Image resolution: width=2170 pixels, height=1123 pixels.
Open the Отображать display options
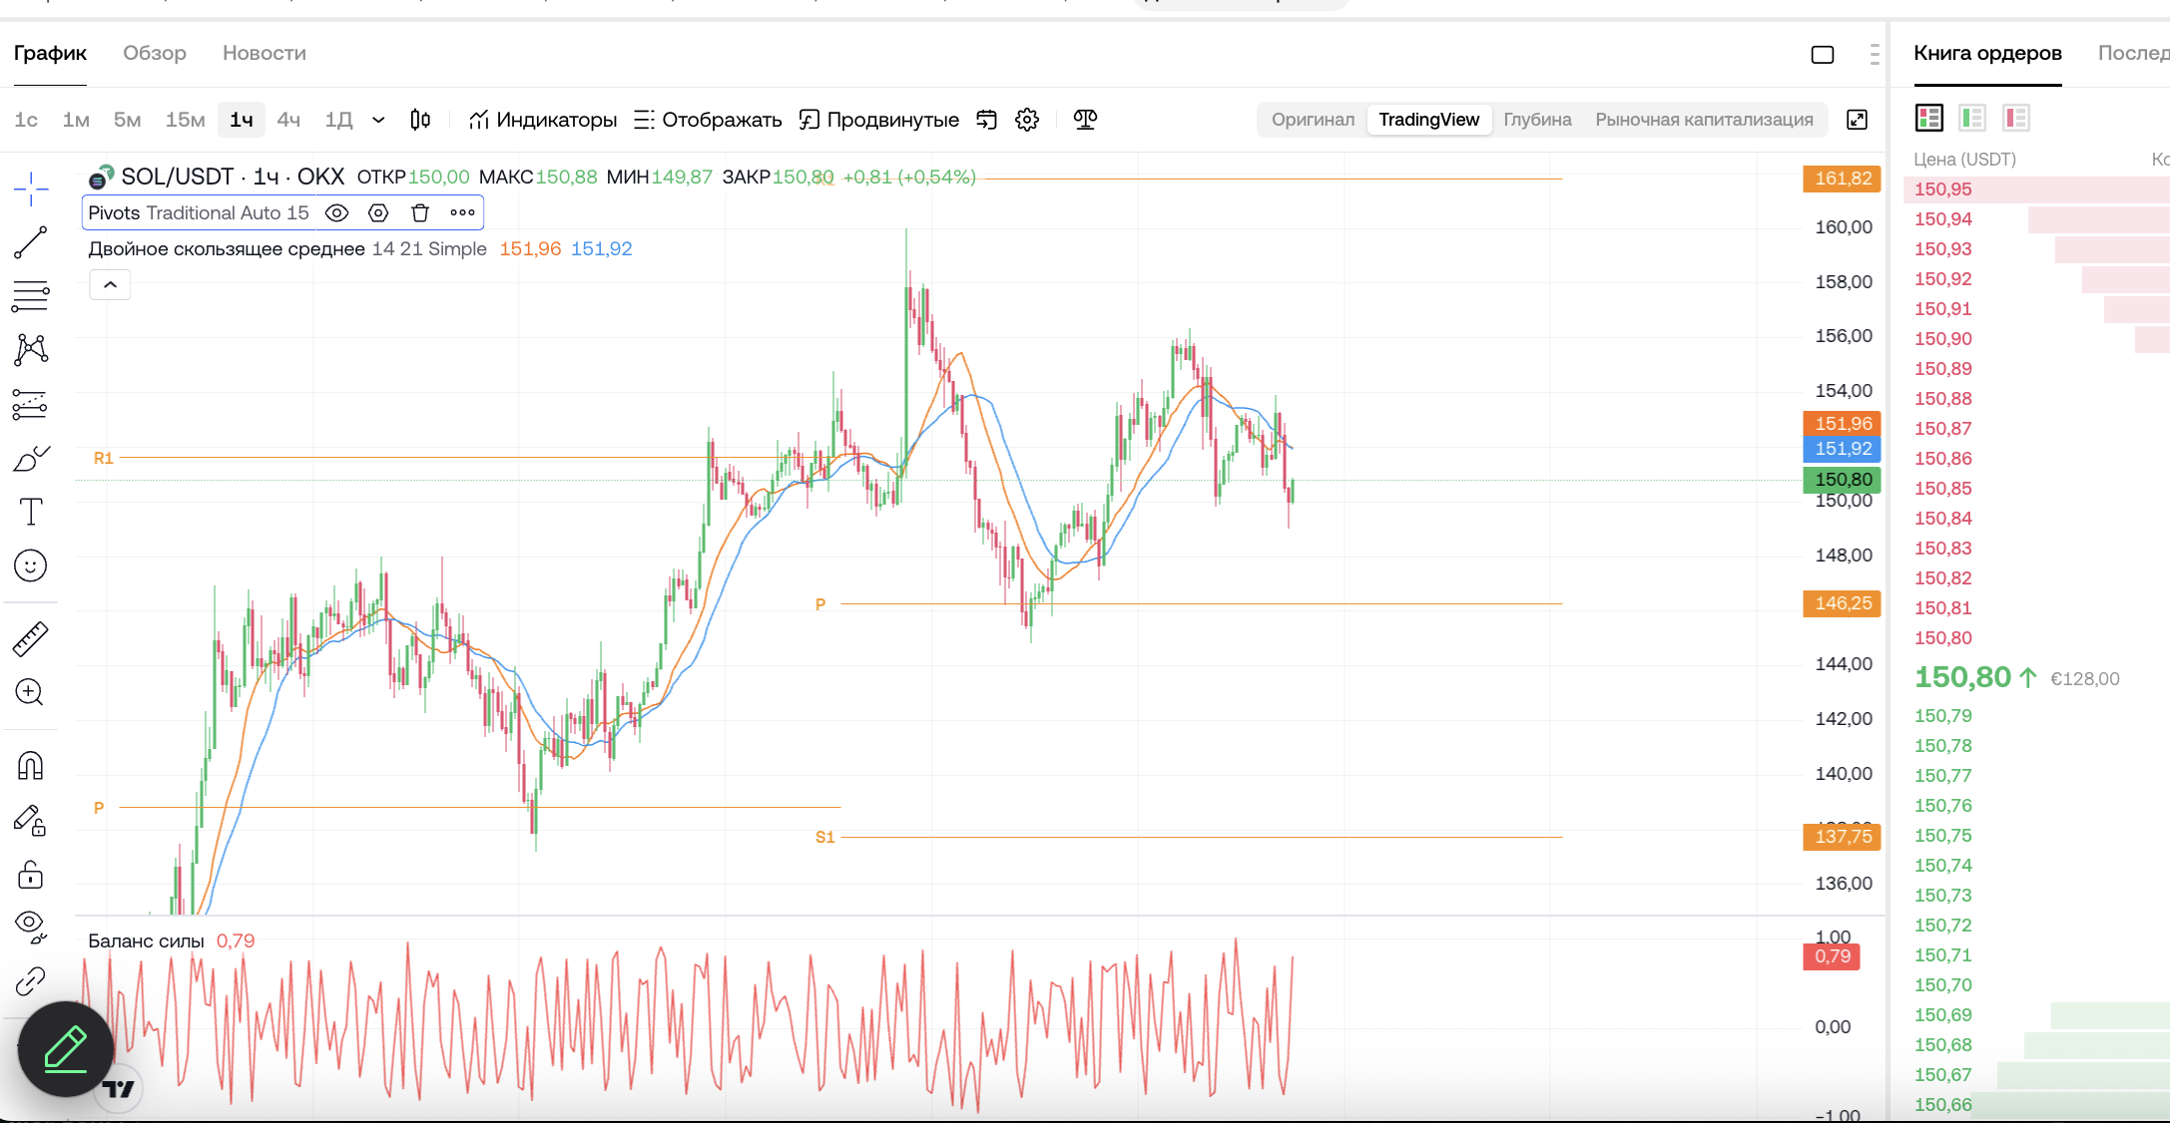[708, 120]
